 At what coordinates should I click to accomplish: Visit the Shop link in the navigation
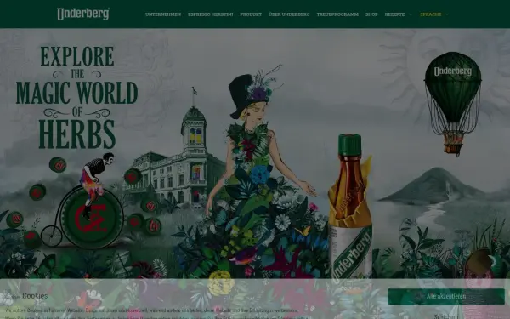point(371,14)
